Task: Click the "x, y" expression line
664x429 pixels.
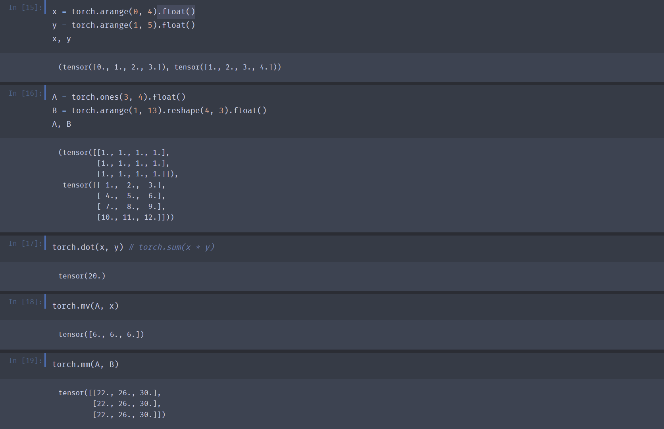Action: (x=62, y=39)
